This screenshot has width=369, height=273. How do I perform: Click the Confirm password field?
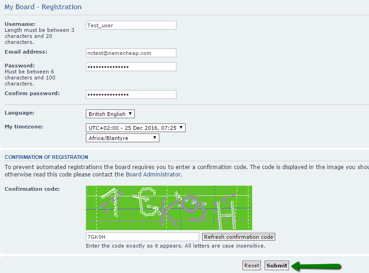[x=131, y=94]
